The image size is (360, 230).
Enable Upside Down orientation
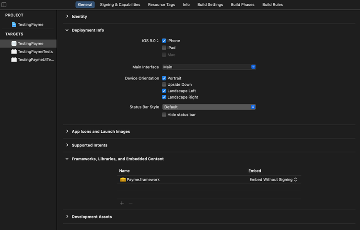[x=164, y=85]
